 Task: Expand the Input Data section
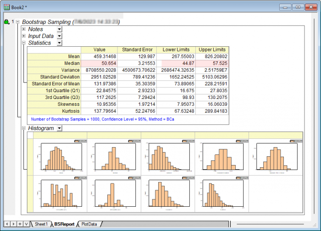coord(24,36)
